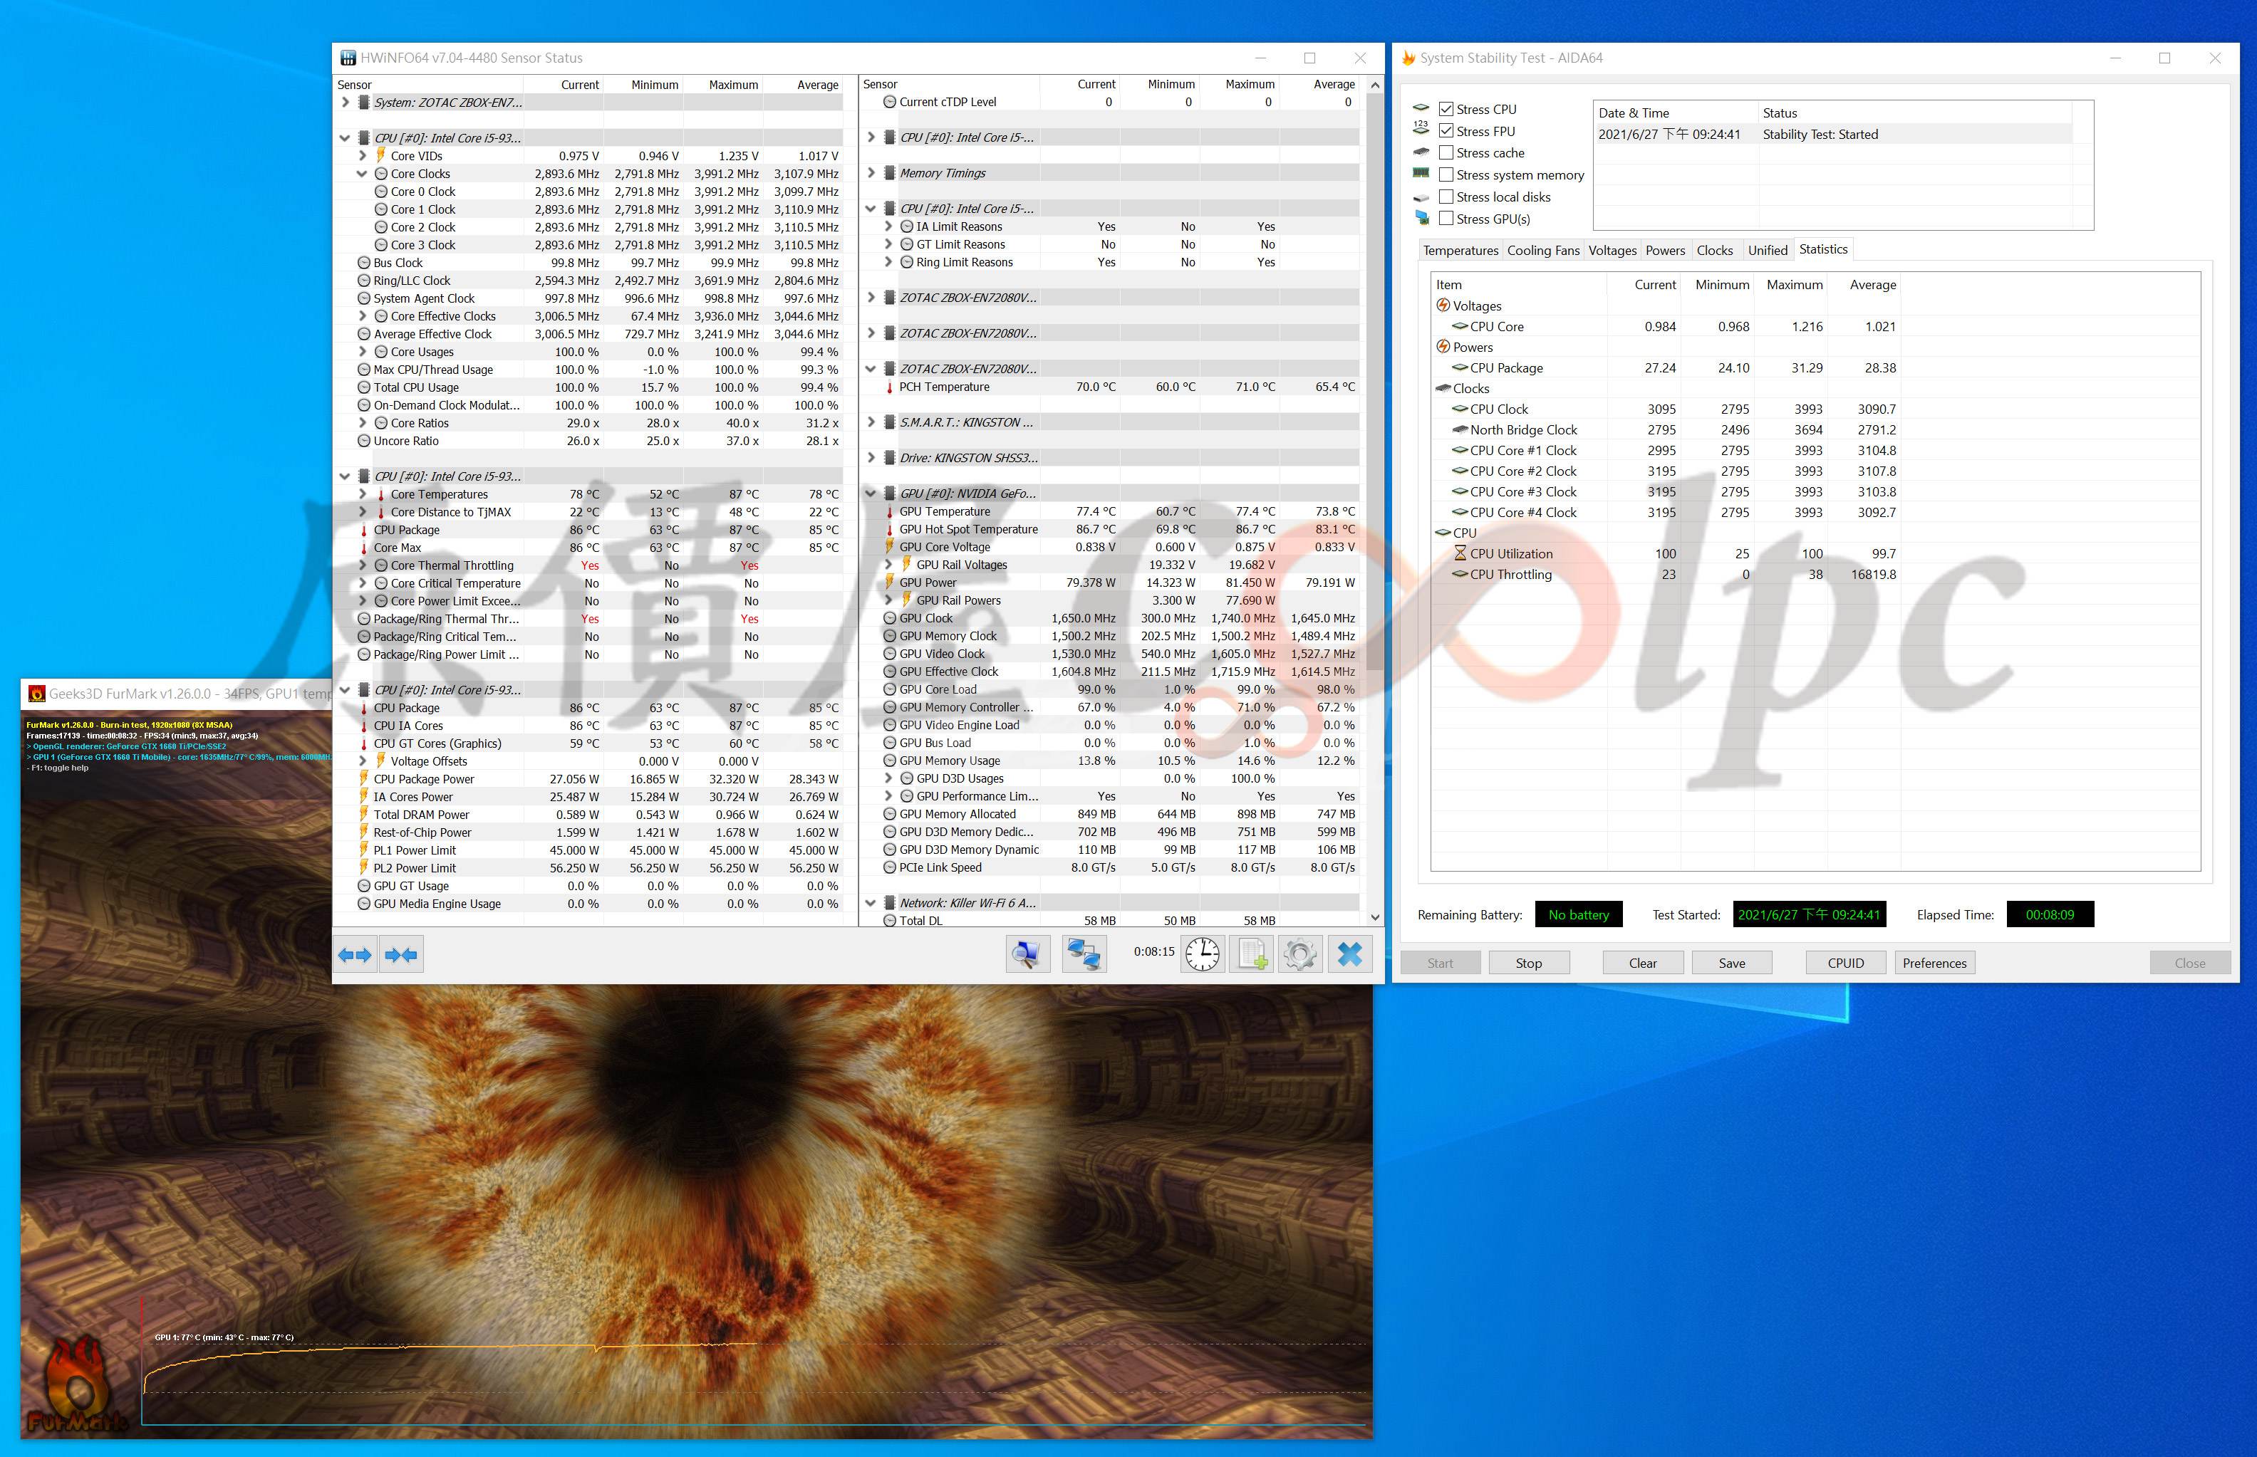
Task: Enable Stress GPU(s) checkbox
Action: 1446,219
